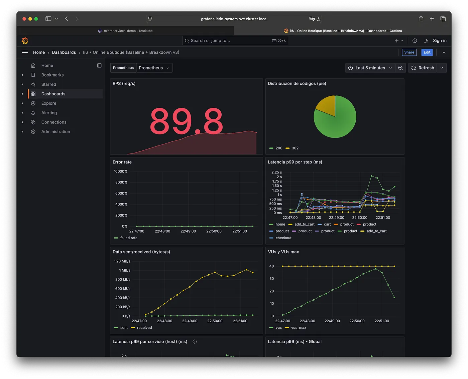Expand the Alerting section chevron

click(x=22, y=113)
